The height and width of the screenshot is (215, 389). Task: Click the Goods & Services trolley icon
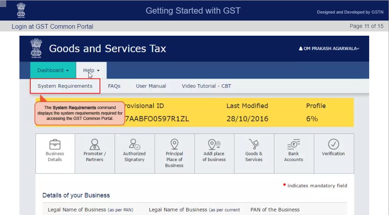(254, 144)
